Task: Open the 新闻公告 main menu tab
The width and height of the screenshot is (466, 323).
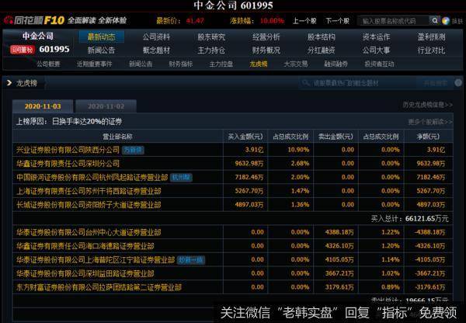Action: (x=101, y=50)
